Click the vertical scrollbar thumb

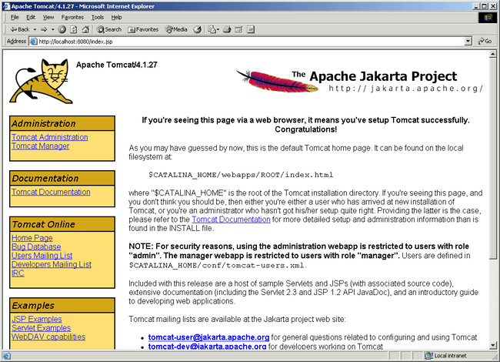(493, 159)
